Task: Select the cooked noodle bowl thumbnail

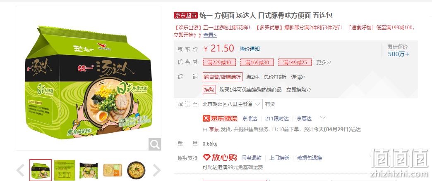Action: pyautogui.click(x=137, y=170)
